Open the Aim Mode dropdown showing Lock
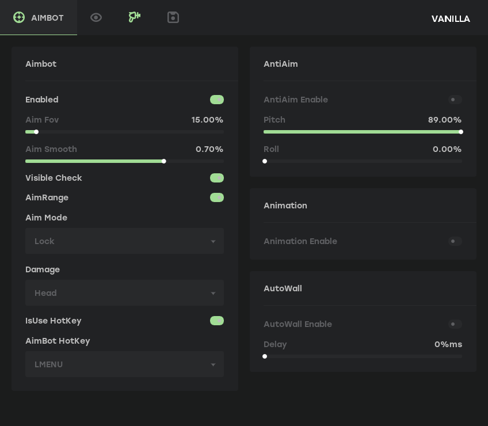Viewport: 488px width, 426px height. [124, 241]
